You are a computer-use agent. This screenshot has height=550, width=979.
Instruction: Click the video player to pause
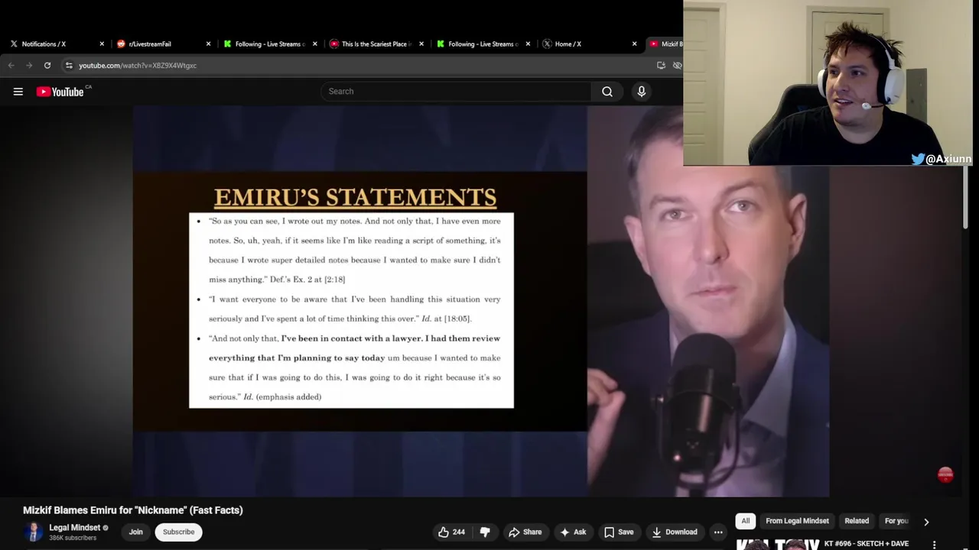(x=481, y=302)
